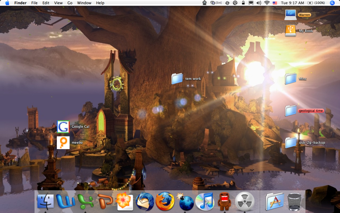Open the [Ent] displays menu extra

(216, 3)
